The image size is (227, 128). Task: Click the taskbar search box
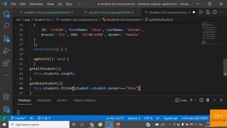coord(39,124)
